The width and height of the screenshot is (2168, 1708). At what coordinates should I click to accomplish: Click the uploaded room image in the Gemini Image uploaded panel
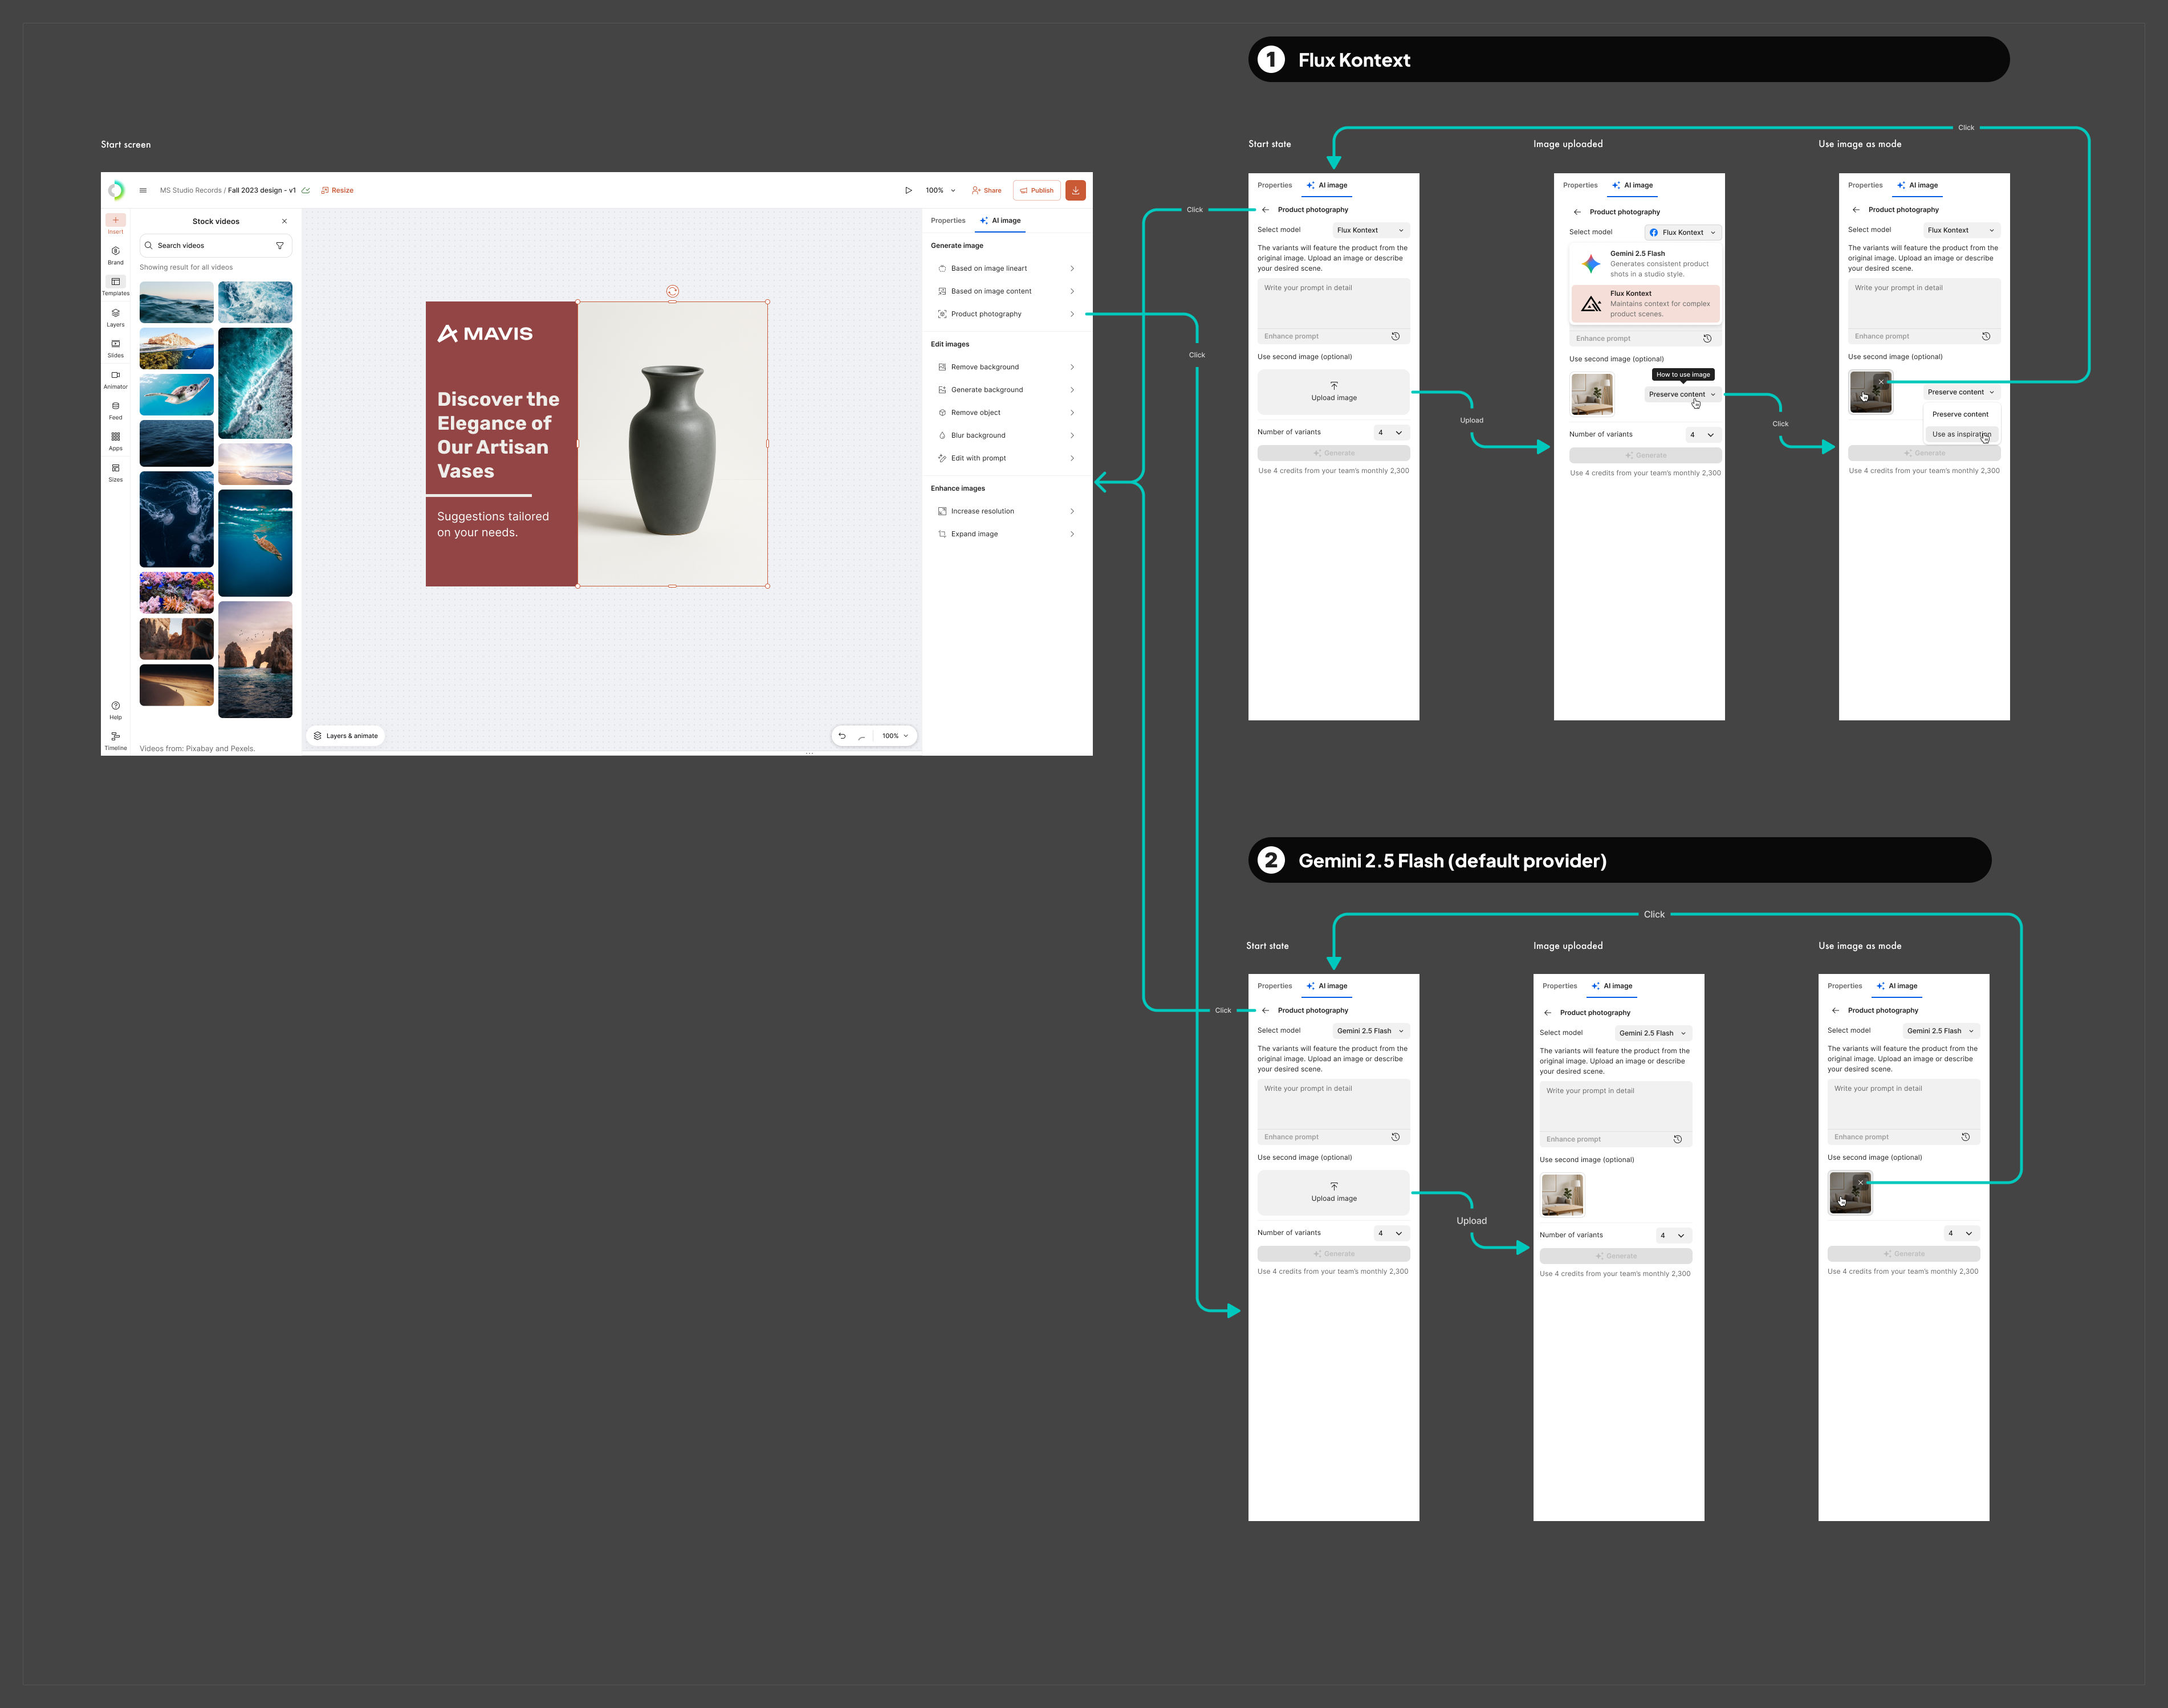click(1561, 1195)
